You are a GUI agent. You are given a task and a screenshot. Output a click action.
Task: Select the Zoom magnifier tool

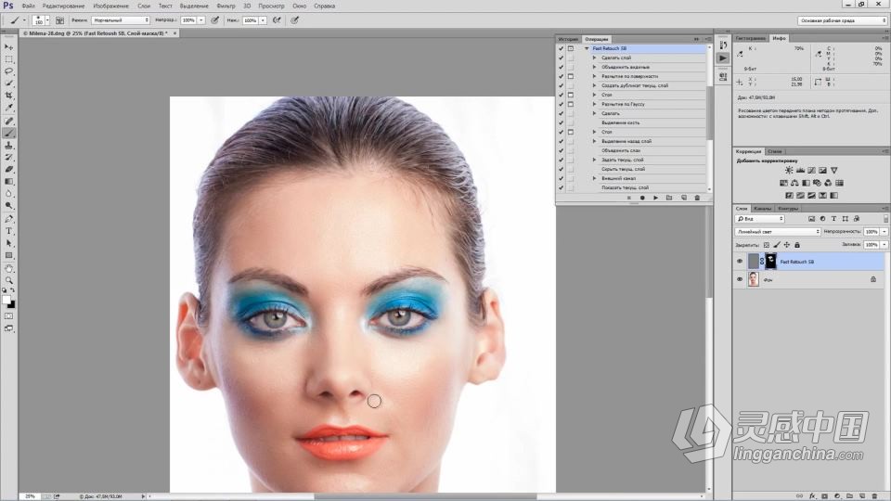coord(9,279)
